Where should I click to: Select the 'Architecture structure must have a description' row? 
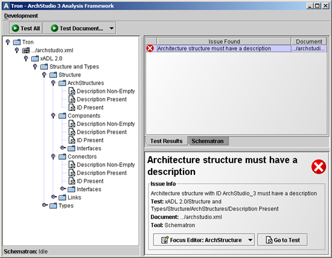point(236,48)
